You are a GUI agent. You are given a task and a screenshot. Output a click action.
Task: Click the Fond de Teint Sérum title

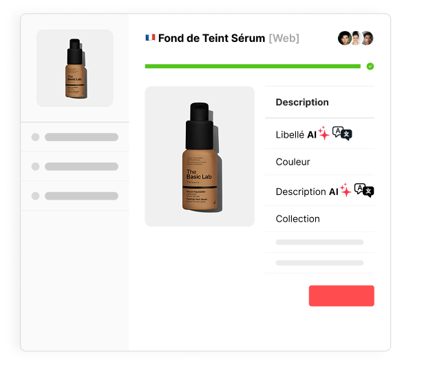[x=211, y=38]
